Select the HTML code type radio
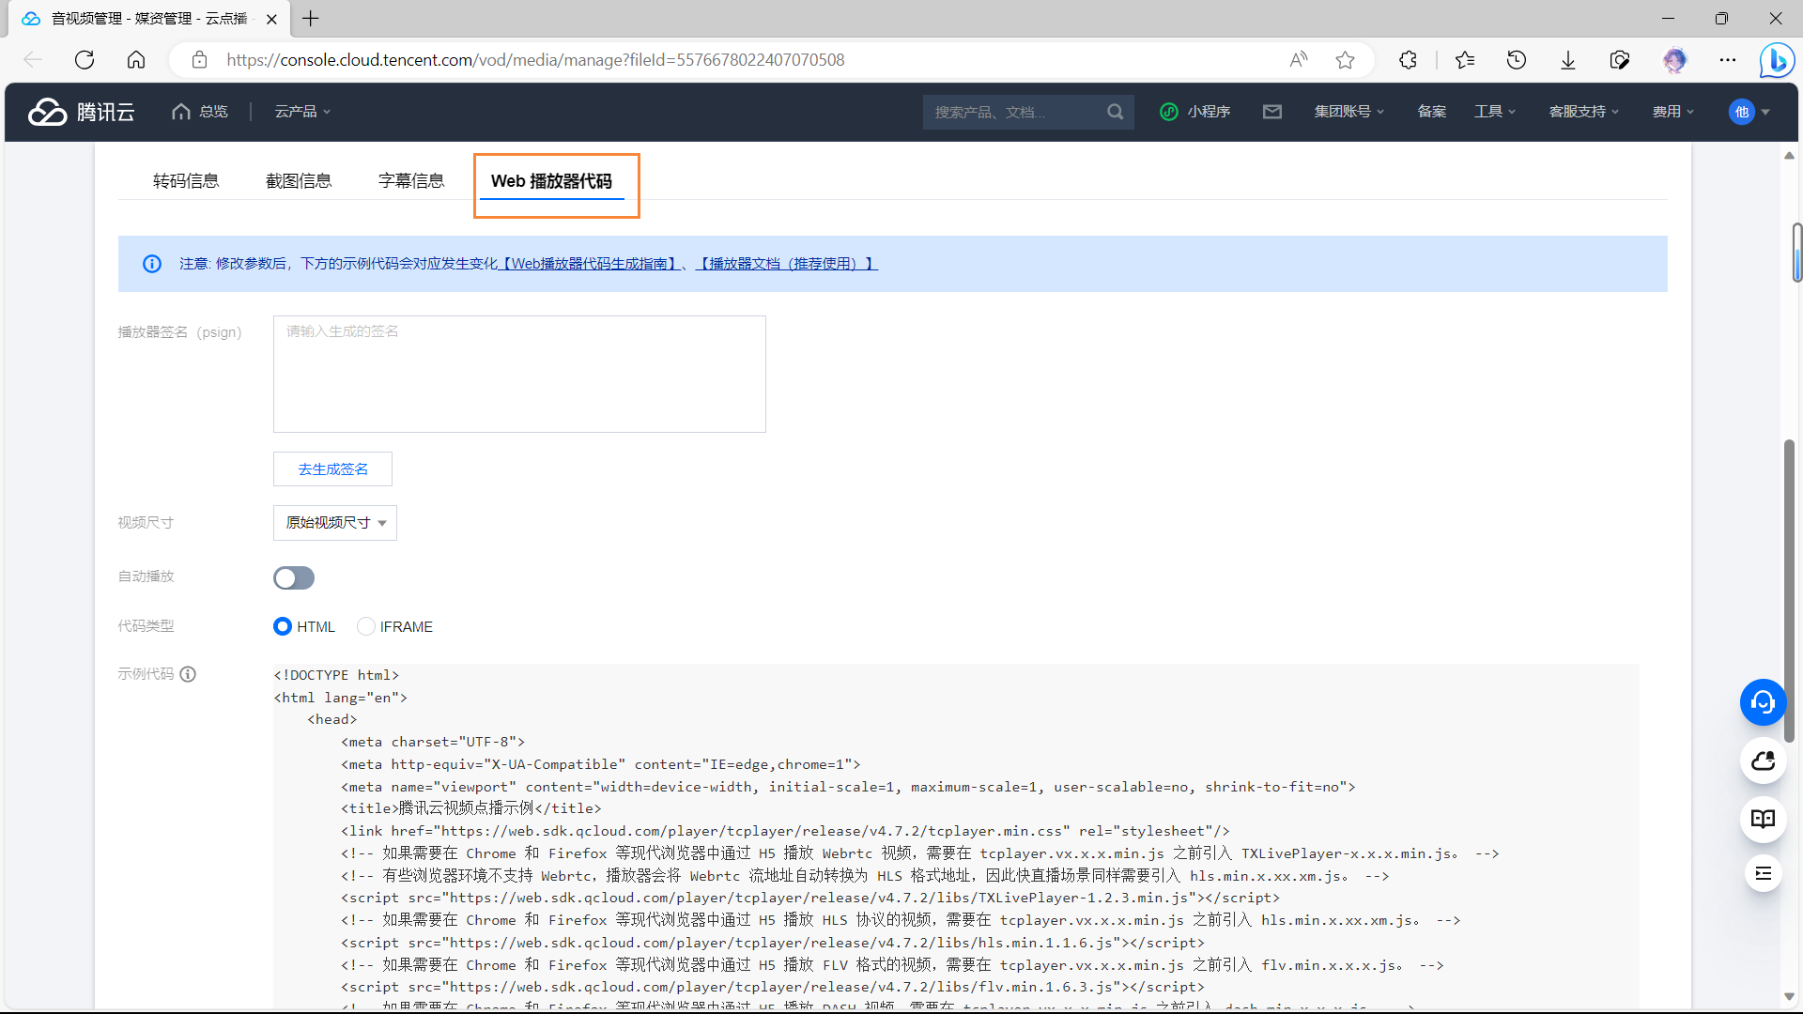 pyautogui.click(x=283, y=626)
